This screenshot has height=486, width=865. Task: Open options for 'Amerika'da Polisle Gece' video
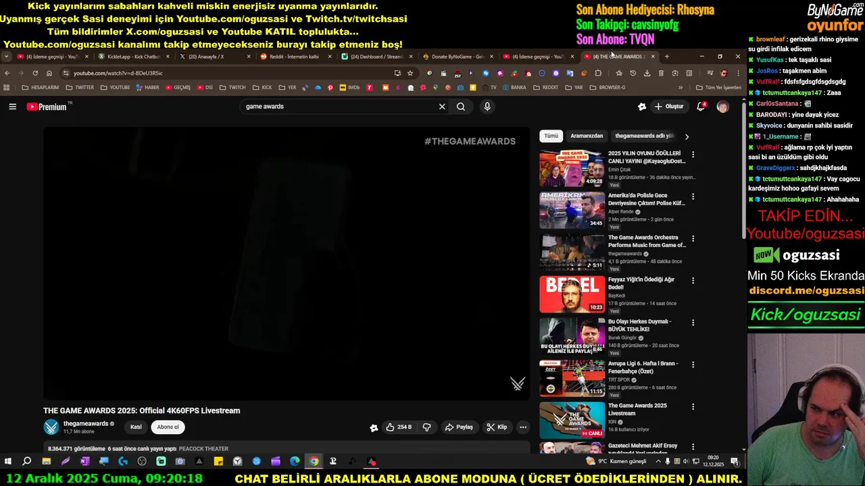pos(693,196)
